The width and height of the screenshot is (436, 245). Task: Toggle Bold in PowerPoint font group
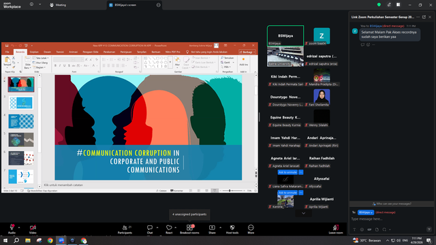(55, 65)
